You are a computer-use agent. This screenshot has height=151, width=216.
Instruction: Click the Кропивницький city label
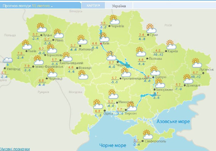click(133, 78)
